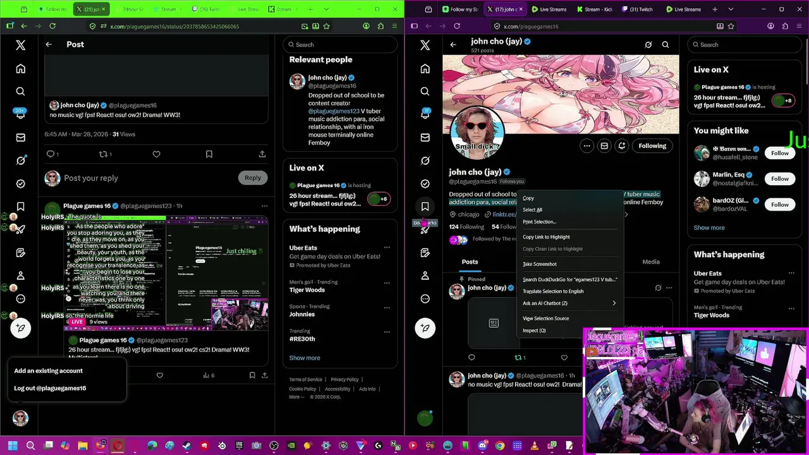Open Messages envelope in right window sidebar

[x=425, y=138]
